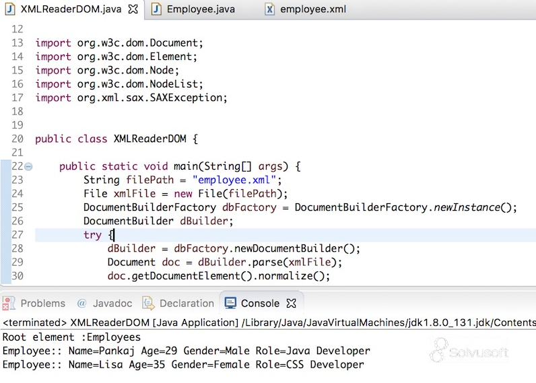
Task: Click the import org.w3c.dom.Document line
Action: (x=119, y=43)
